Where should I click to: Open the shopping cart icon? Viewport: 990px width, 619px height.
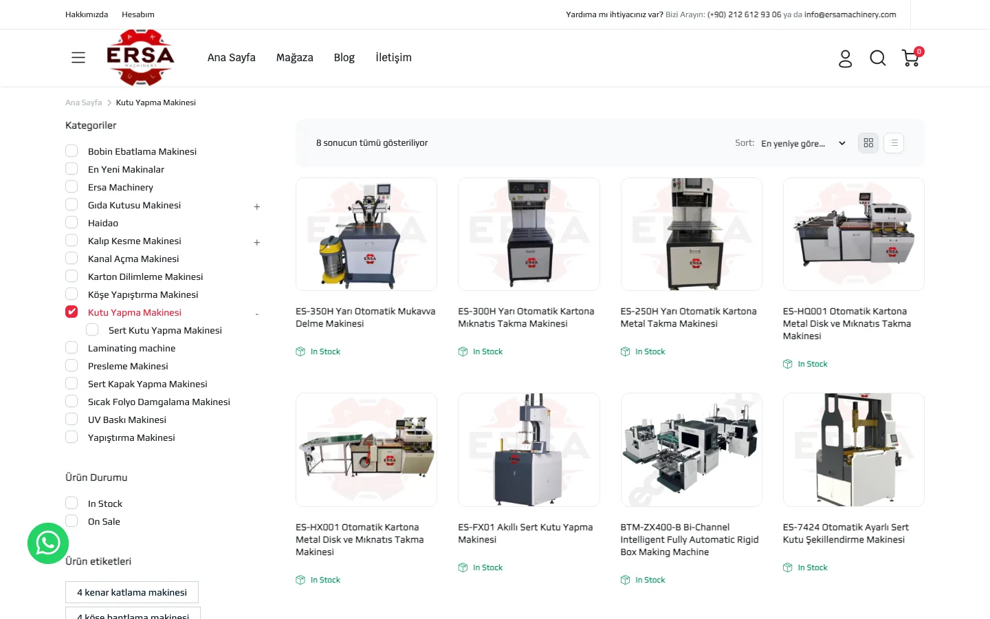(912, 57)
